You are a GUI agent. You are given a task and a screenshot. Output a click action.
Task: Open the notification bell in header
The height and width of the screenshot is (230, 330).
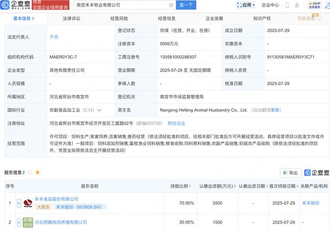pos(297,5)
